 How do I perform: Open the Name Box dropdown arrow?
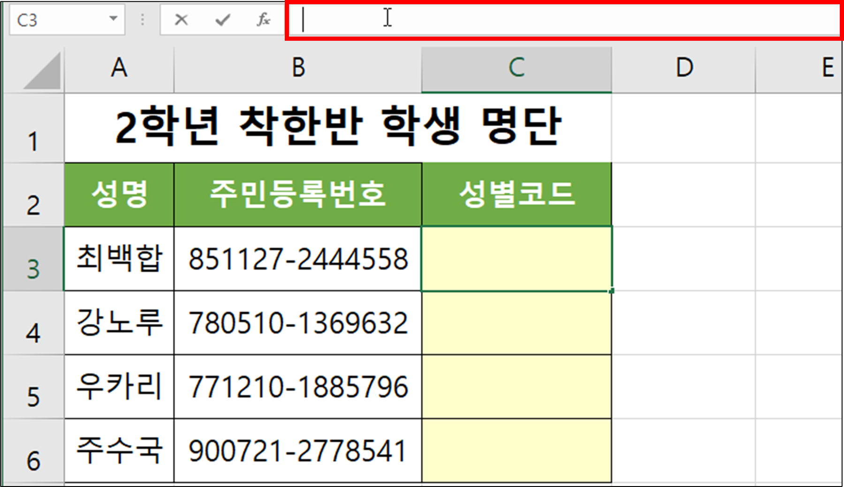pos(113,19)
